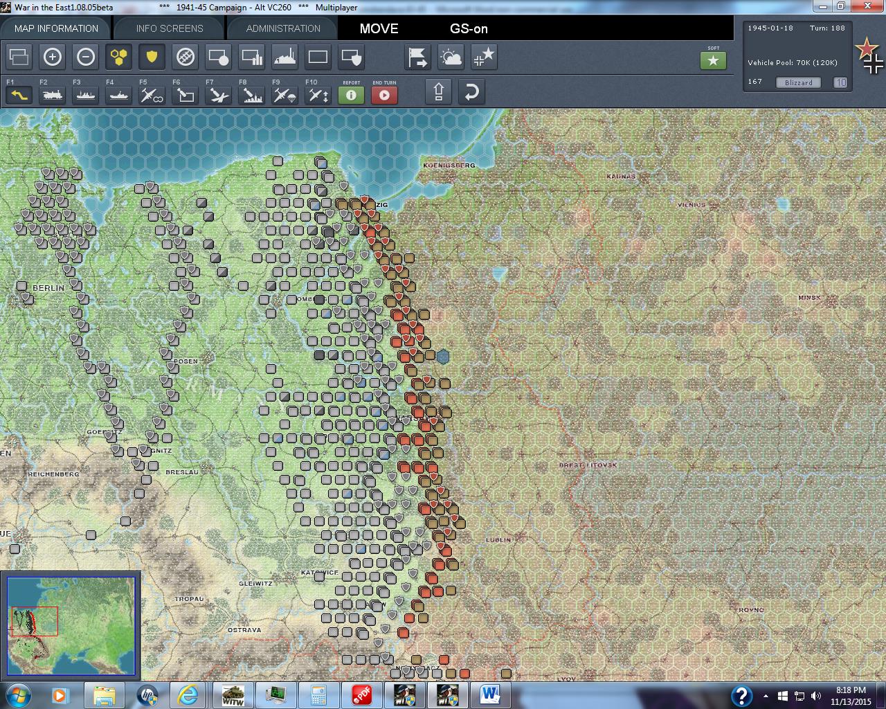This screenshot has width=886, height=709.
Task: Toggle the factory display icon
Action: click(285, 57)
